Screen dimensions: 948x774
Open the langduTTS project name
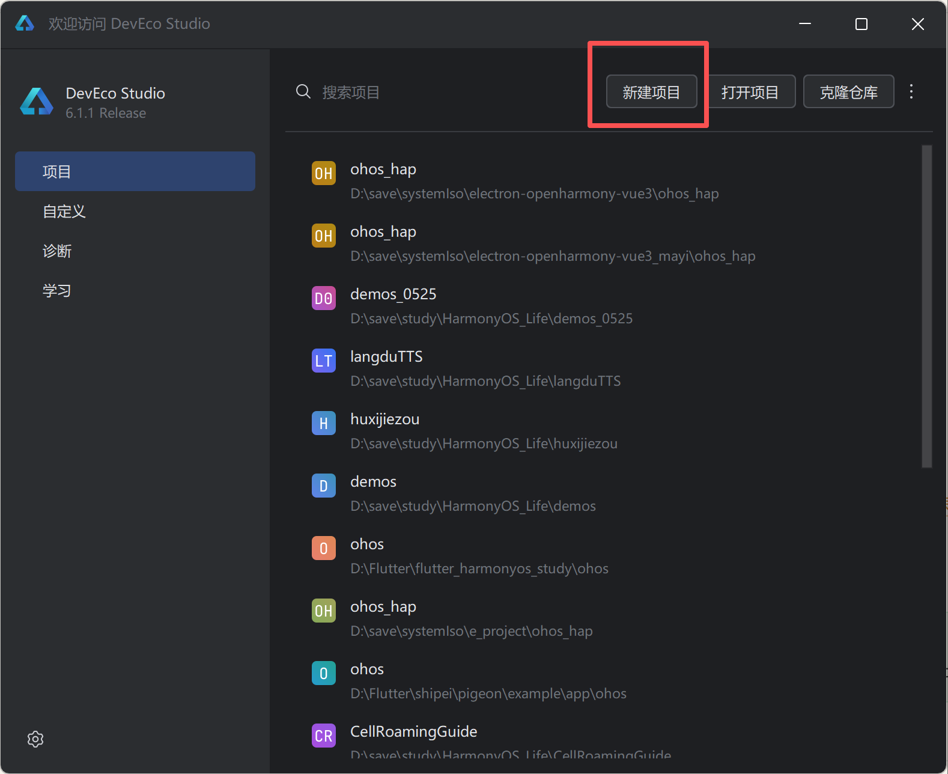pos(387,357)
